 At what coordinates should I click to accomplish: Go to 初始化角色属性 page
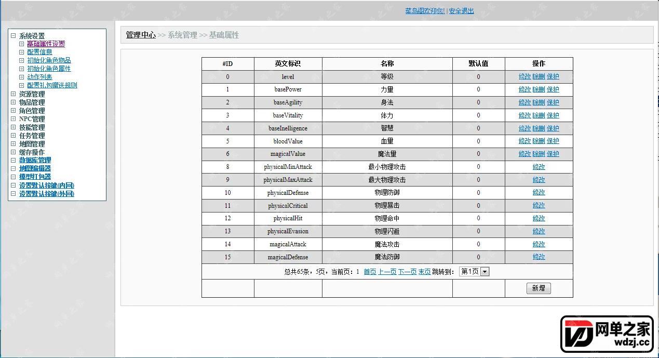pyautogui.click(x=49, y=69)
